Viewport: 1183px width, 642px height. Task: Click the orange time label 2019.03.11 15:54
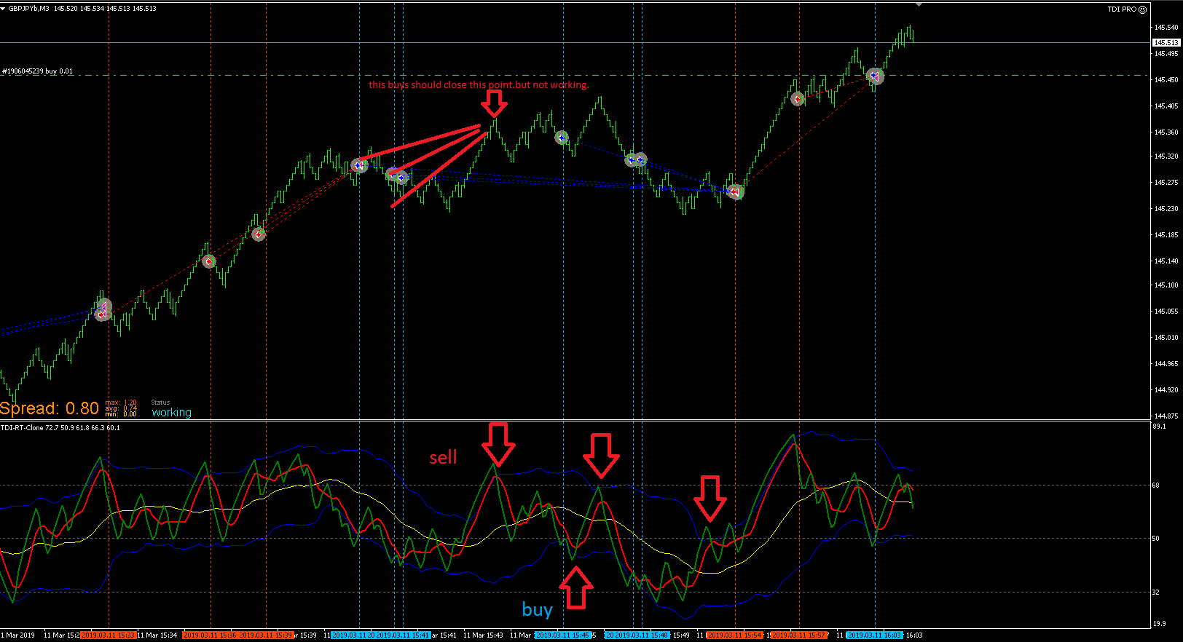734,635
